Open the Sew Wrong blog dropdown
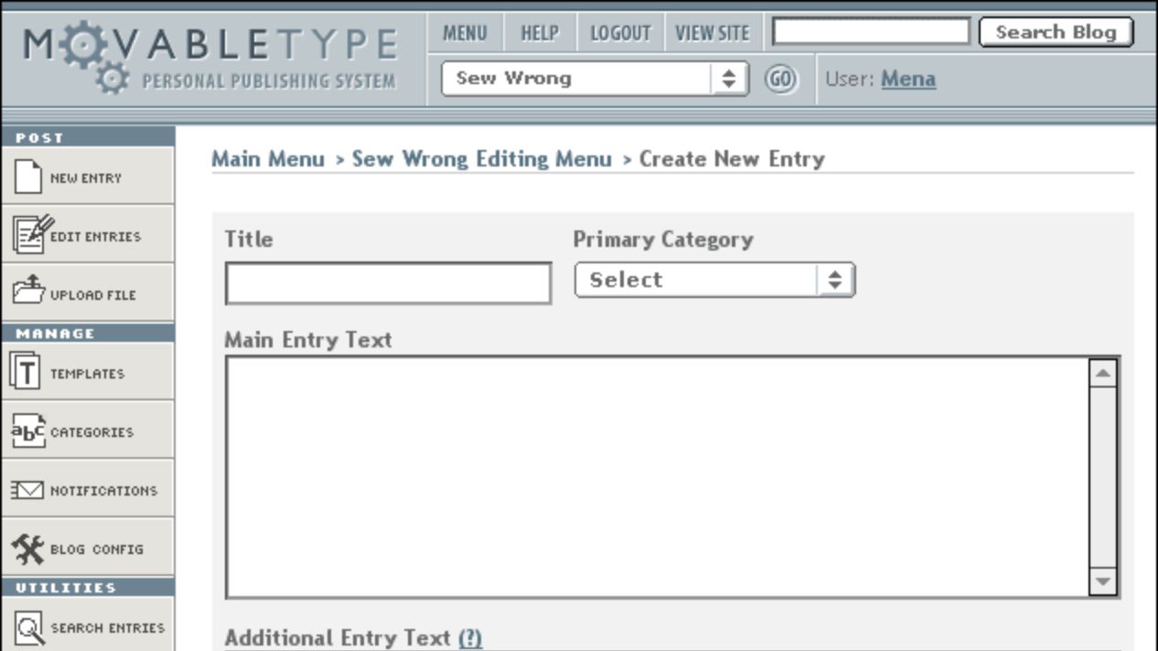 595,79
